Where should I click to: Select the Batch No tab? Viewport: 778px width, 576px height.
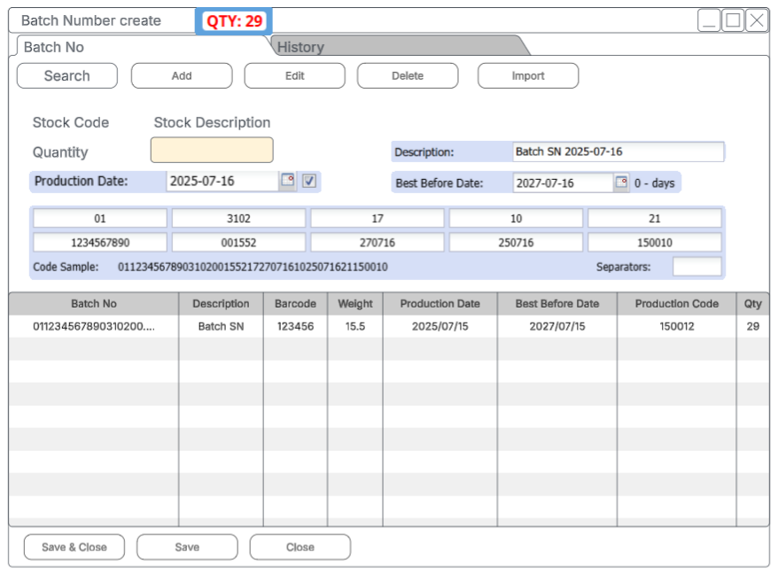click(x=54, y=47)
